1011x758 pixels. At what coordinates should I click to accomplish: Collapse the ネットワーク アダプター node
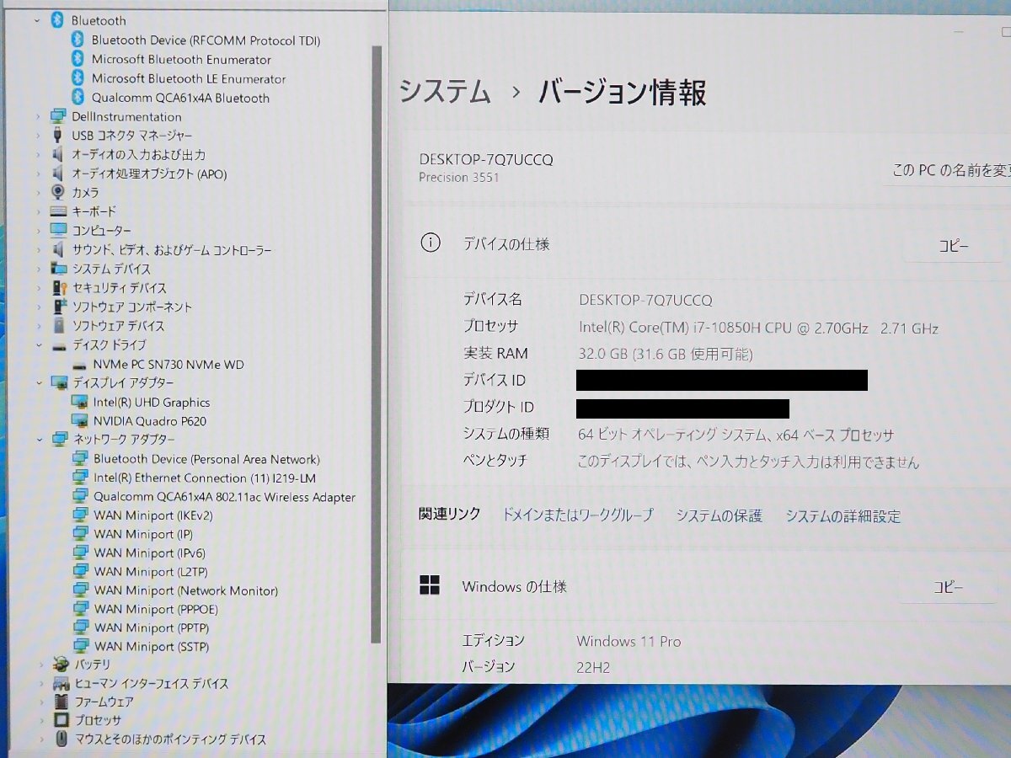click(39, 440)
